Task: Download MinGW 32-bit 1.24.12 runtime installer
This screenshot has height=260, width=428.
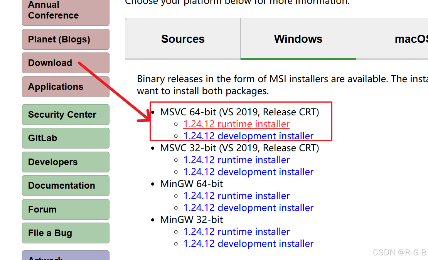Action: click(236, 231)
